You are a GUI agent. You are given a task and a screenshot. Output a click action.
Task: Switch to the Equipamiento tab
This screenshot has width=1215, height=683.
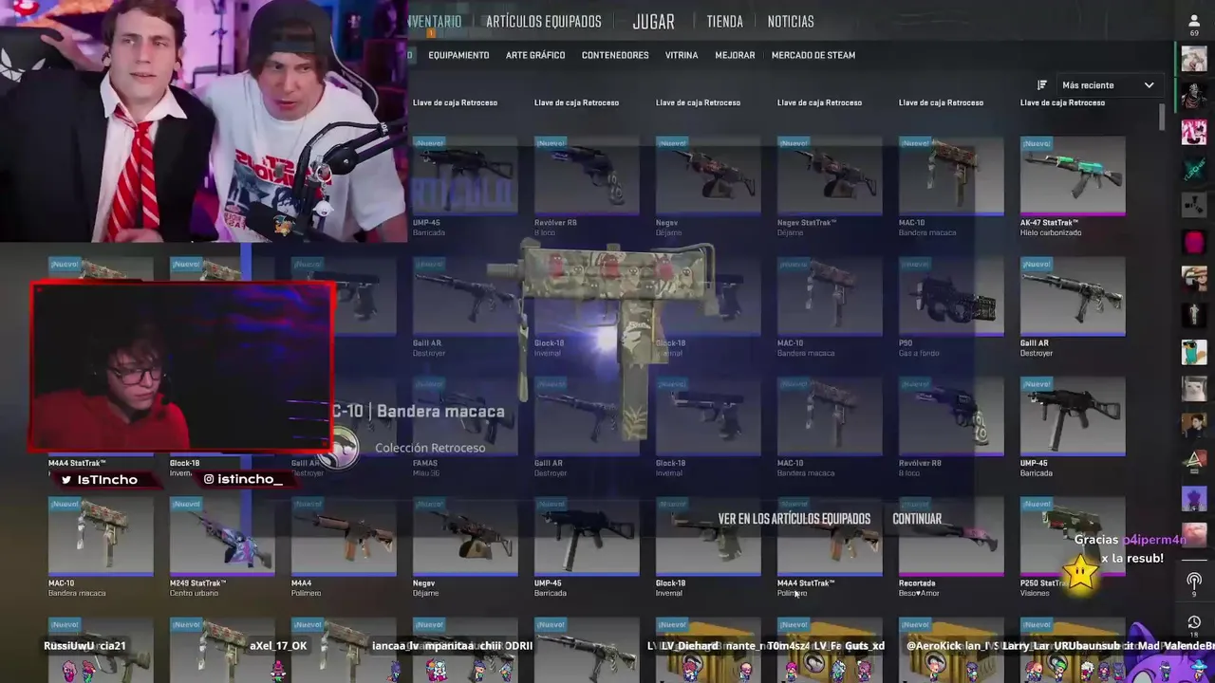[458, 55]
